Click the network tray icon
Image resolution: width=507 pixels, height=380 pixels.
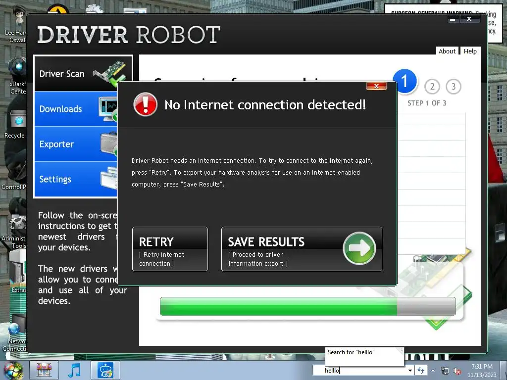(x=445, y=371)
